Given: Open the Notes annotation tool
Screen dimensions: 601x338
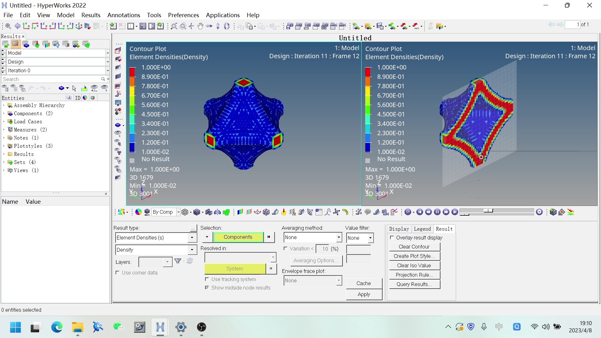Looking at the screenshot, I should (367, 212).
